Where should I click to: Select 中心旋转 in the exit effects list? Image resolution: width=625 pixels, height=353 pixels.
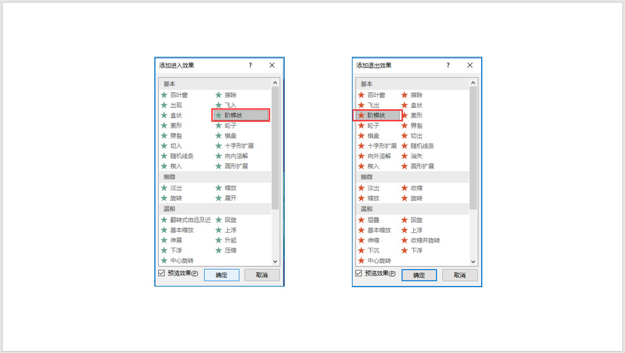379,261
